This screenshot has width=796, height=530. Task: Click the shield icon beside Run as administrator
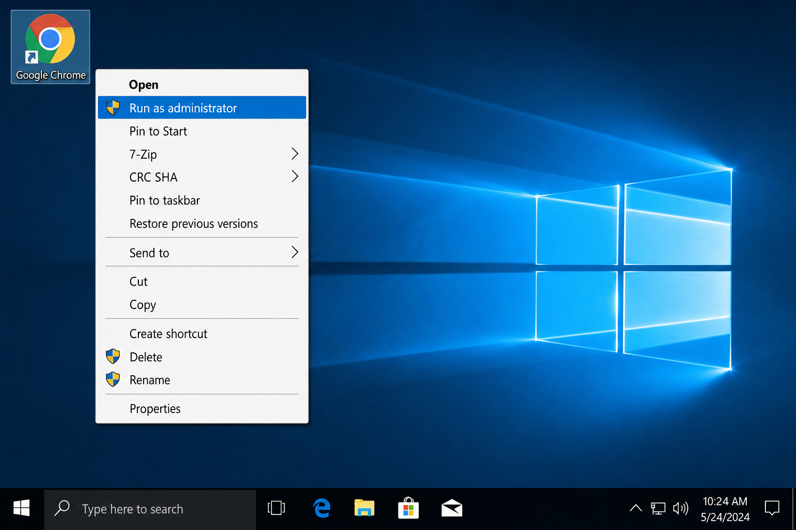[112, 108]
